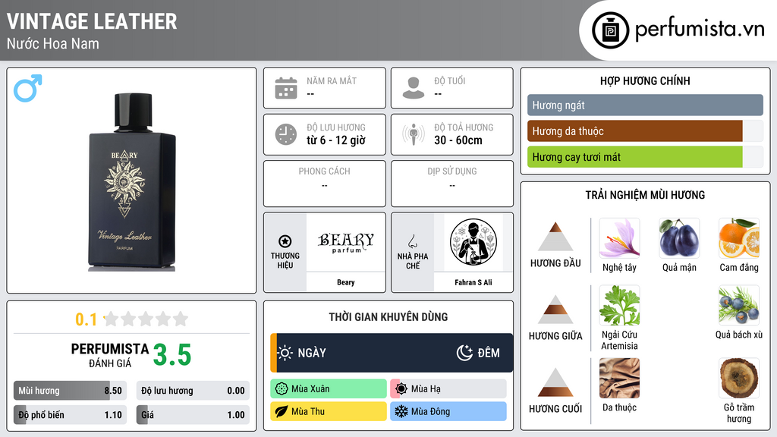Click the Gỗ trầm hương agarwood image
Image resolution: width=777 pixels, height=437 pixels.
coord(739,378)
